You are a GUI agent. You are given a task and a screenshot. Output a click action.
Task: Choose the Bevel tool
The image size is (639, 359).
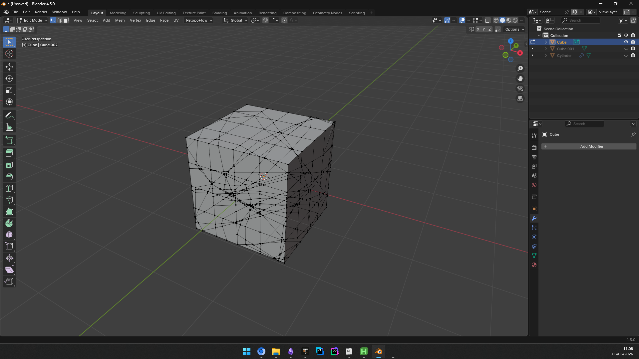point(9,177)
